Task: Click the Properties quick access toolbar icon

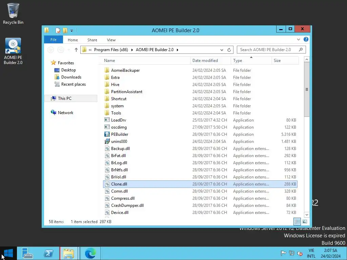Action: point(58,30)
